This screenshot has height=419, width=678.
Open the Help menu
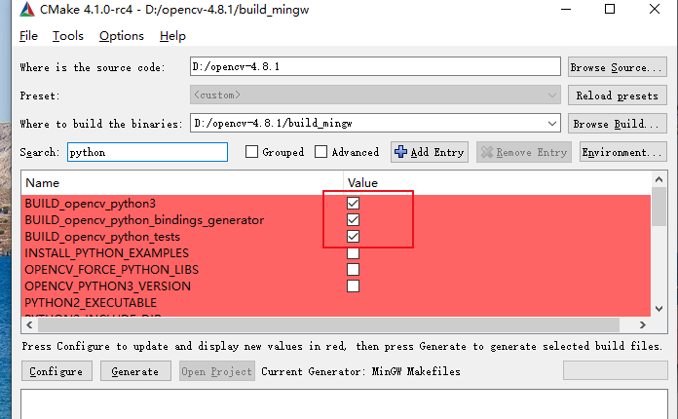(172, 36)
